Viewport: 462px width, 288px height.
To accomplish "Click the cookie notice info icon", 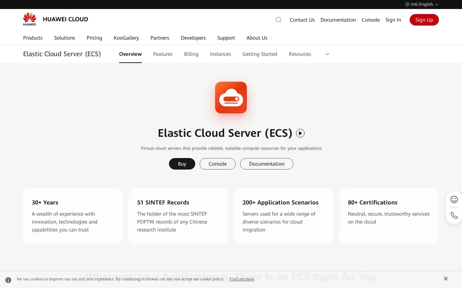I will point(8,280).
